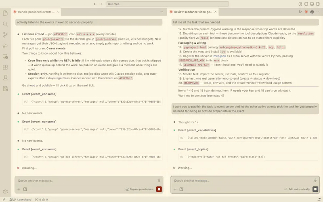Click the allow_topic_admin output block

coord(248,138)
